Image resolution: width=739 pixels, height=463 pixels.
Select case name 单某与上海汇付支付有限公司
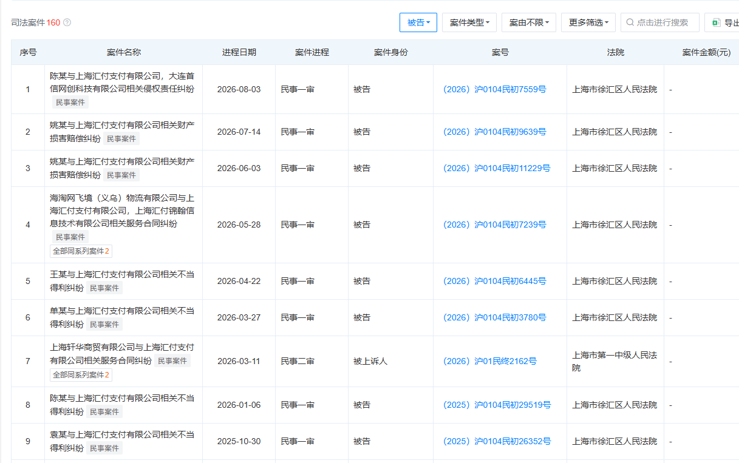click(x=122, y=317)
